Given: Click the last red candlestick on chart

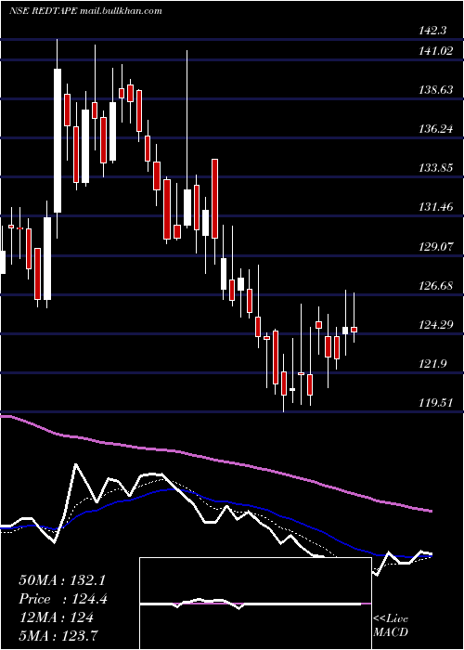Looking at the screenshot, I should [x=354, y=330].
